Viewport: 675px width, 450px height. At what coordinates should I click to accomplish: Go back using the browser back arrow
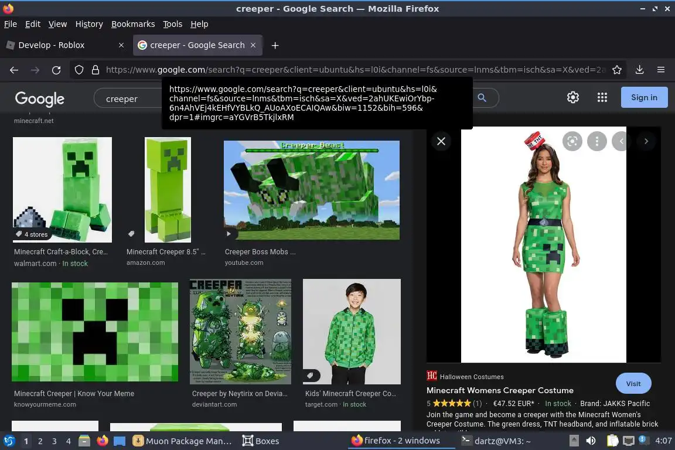coord(14,70)
